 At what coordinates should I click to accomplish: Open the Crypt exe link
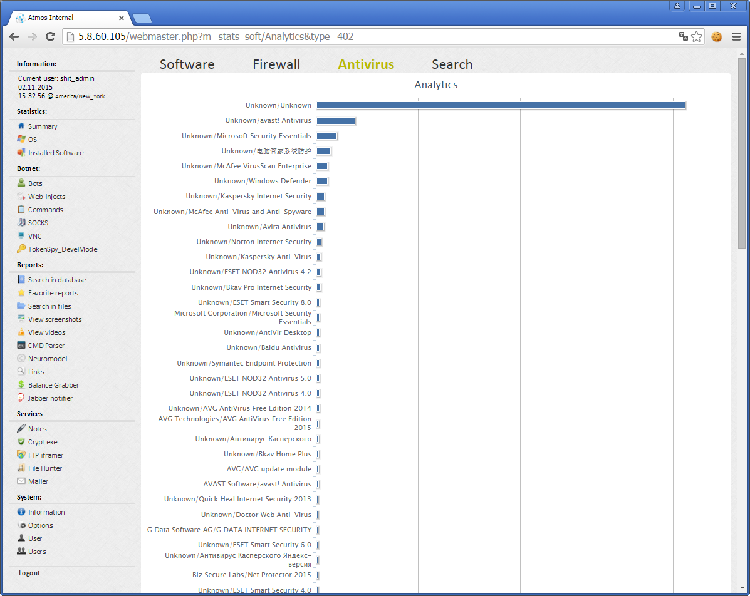[43, 442]
